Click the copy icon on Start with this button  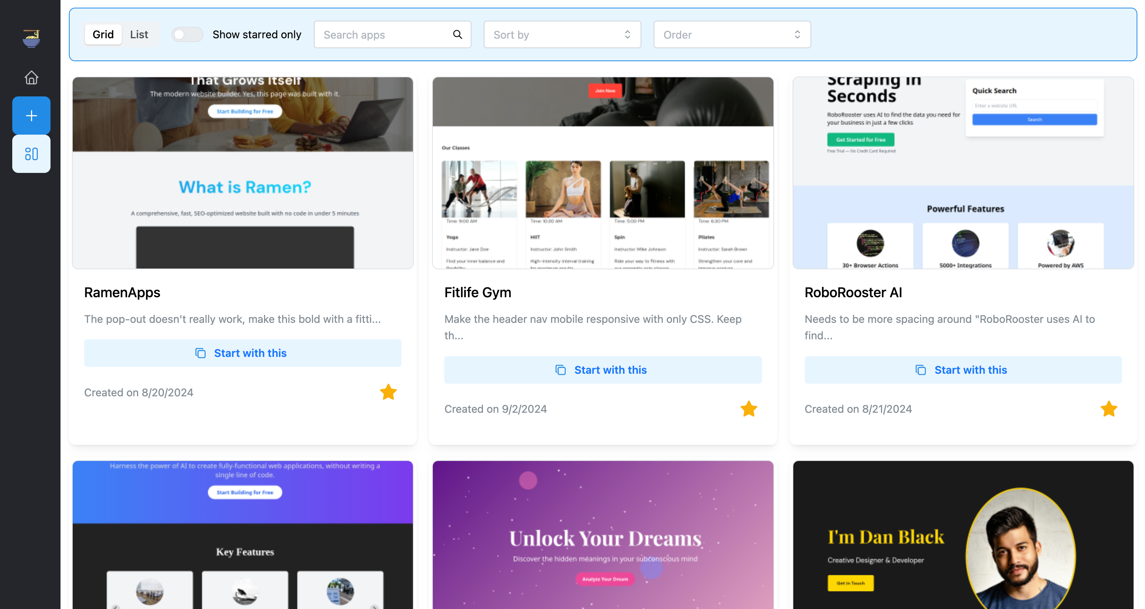[200, 353]
